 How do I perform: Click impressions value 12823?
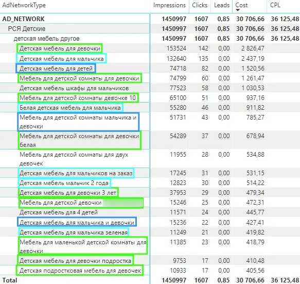pyautogui.click(x=178, y=182)
